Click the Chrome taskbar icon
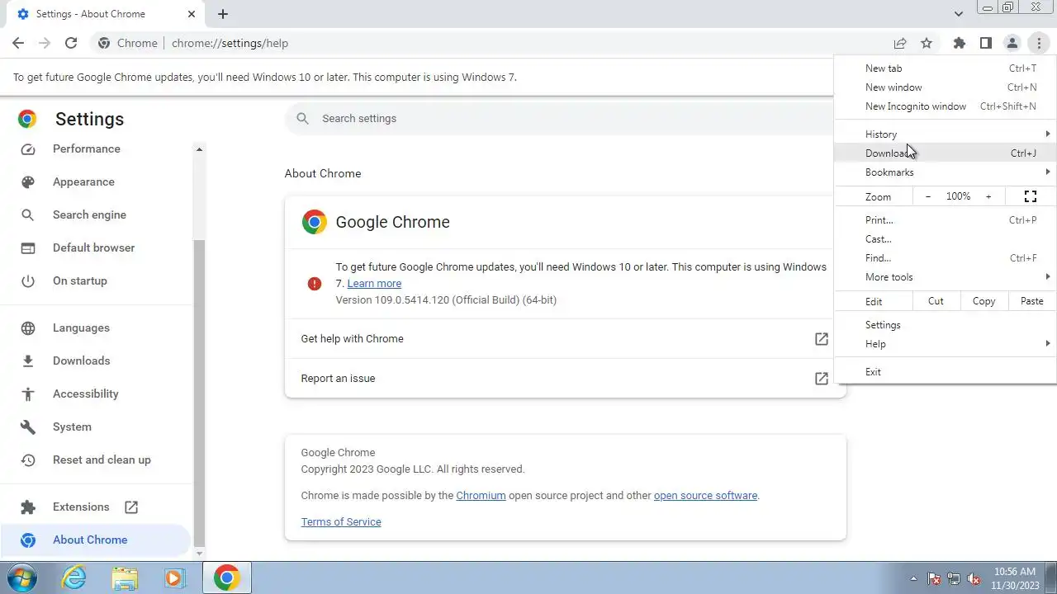The height and width of the screenshot is (594, 1057). [227, 577]
